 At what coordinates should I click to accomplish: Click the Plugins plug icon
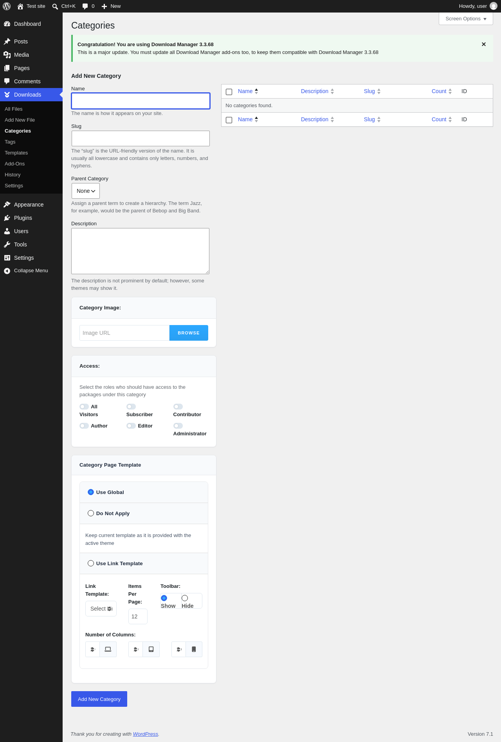tap(7, 218)
